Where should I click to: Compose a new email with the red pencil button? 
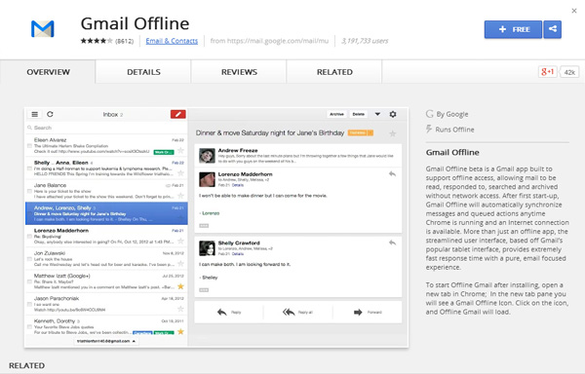pos(178,114)
